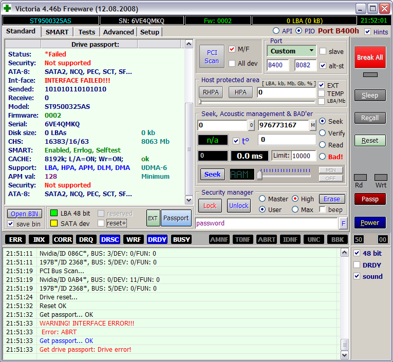The height and width of the screenshot is (362, 393).
Task: Click the Passport button
Action: pos(176,218)
